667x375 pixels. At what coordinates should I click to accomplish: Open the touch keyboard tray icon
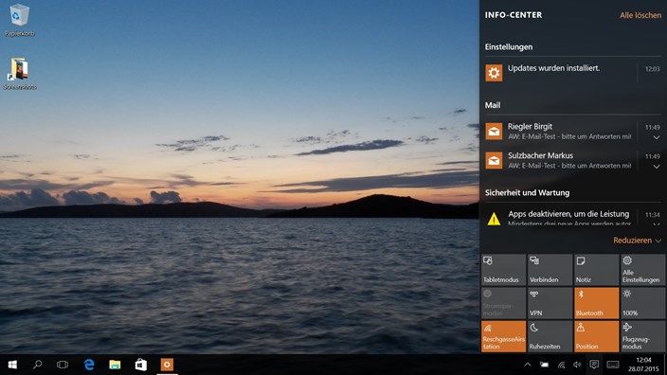tap(613, 365)
